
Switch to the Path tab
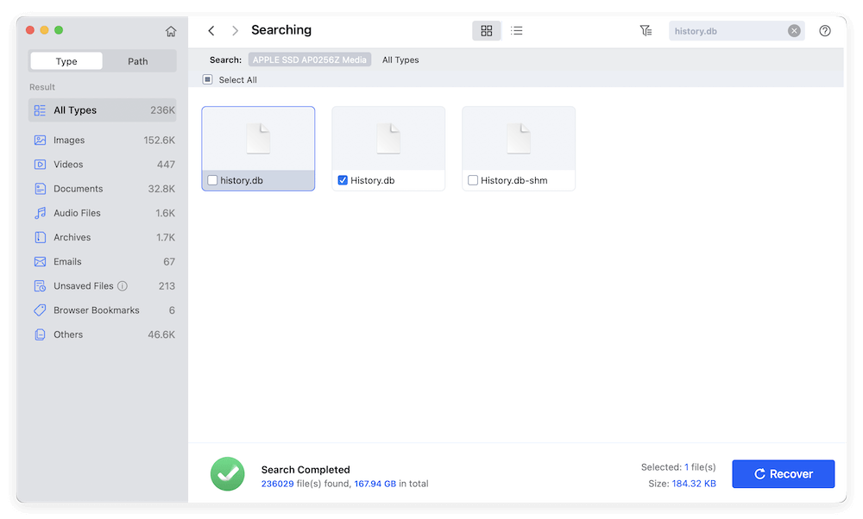(x=137, y=60)
